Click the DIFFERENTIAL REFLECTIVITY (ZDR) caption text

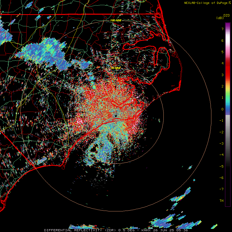click(x=80, y=230)
